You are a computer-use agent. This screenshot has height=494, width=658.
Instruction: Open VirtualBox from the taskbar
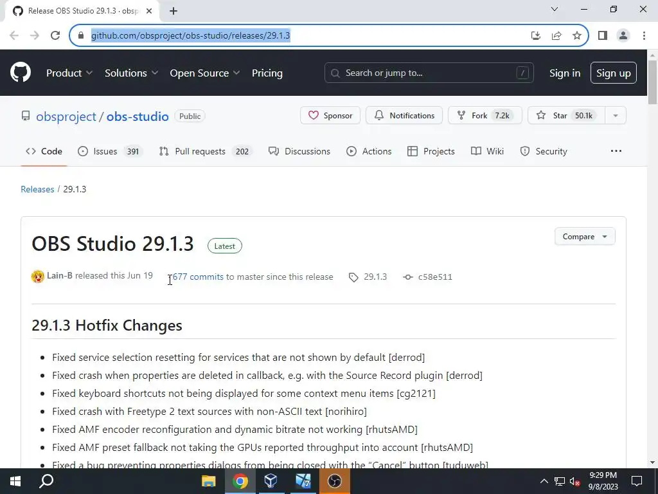(271, 481)
